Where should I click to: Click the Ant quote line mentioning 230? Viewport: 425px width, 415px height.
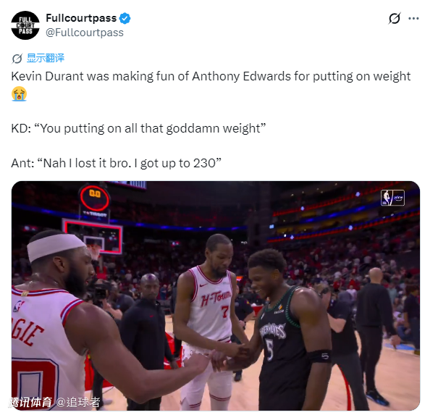pyautogui.click(x=116, y=163)
